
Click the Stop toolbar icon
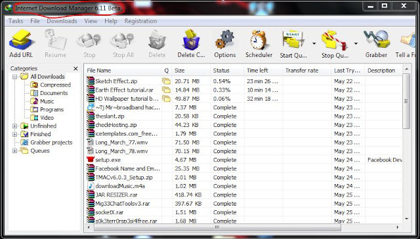(89, 41)
